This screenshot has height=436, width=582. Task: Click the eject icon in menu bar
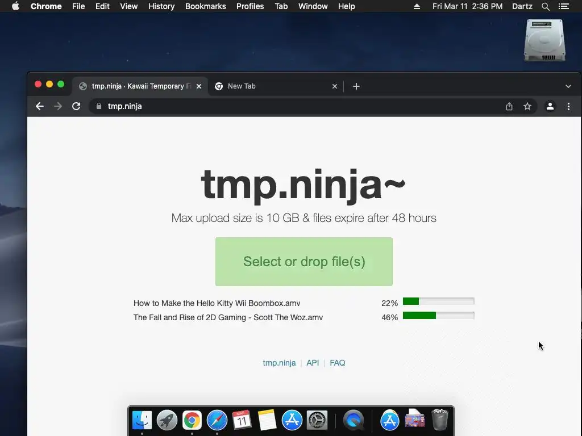tap(417, 6)
